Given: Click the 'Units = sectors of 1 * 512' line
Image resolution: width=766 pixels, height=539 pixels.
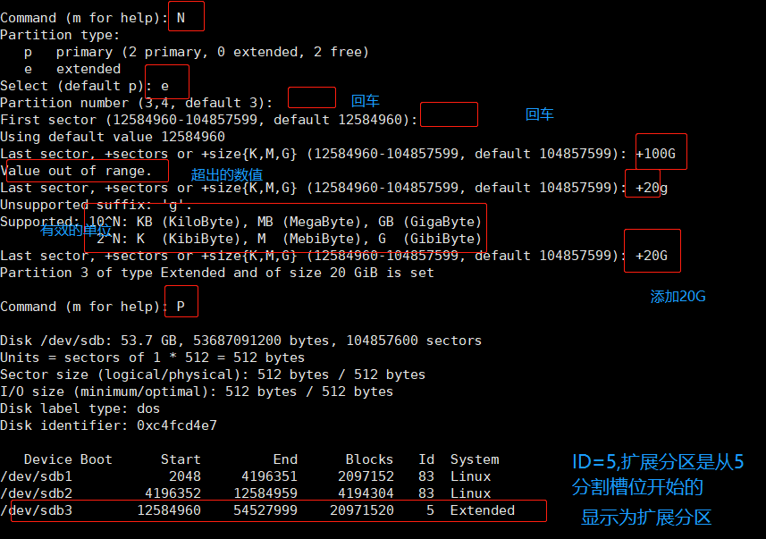Looking at the screenshot, I should [153, 358].
